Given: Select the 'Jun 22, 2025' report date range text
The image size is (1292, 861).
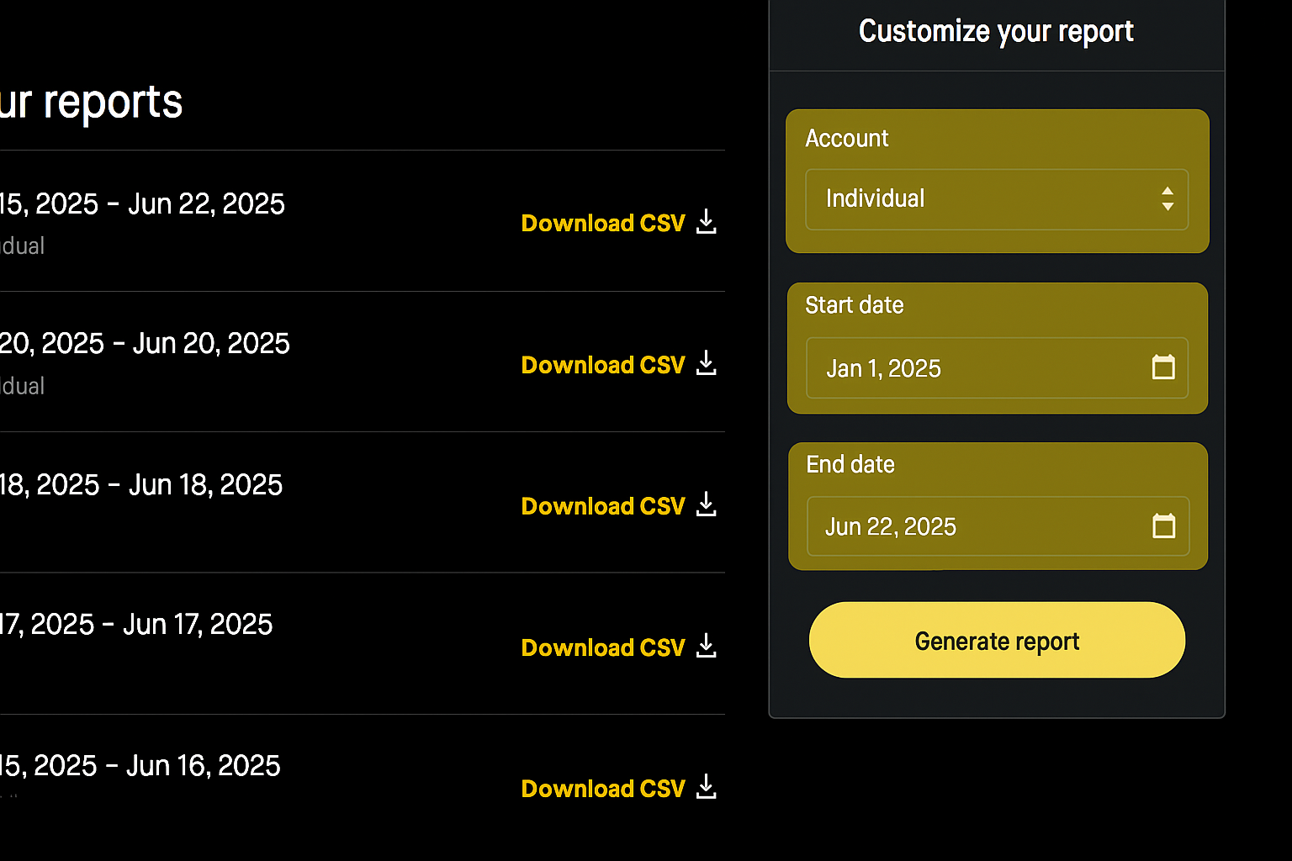Looking at the screenshot, I should 142,204.
